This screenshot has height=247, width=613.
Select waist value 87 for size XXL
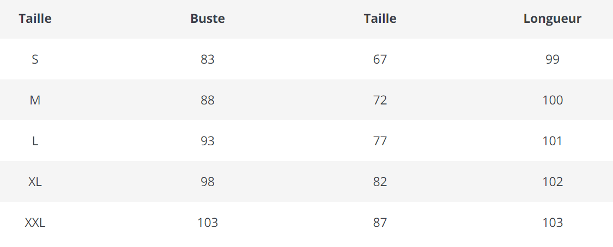pyautogui.click(x=380, y=223)
